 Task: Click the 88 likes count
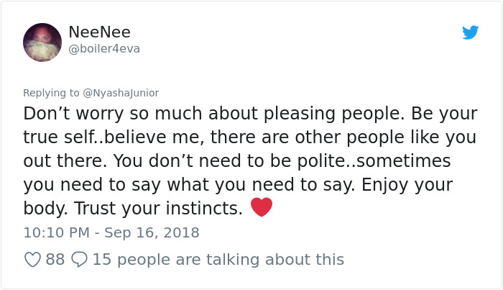click(x=55, y=259)
